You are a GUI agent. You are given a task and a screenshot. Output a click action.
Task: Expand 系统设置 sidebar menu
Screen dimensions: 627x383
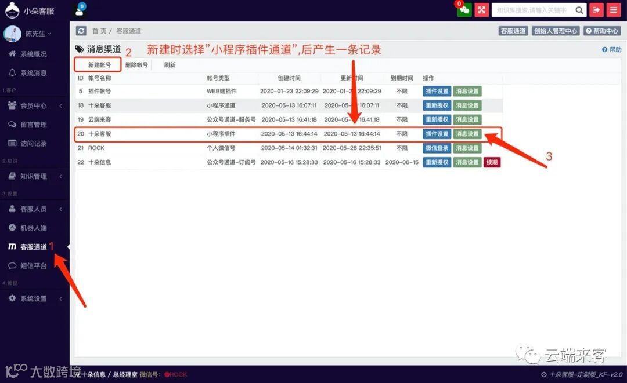[35, 298]
